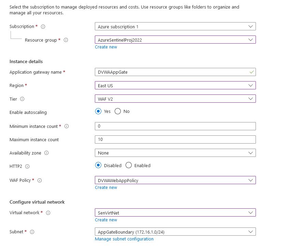Screen dimensions: 289x251
Task: Click Manage subnet configuration link
Action: tap(124, 239)
